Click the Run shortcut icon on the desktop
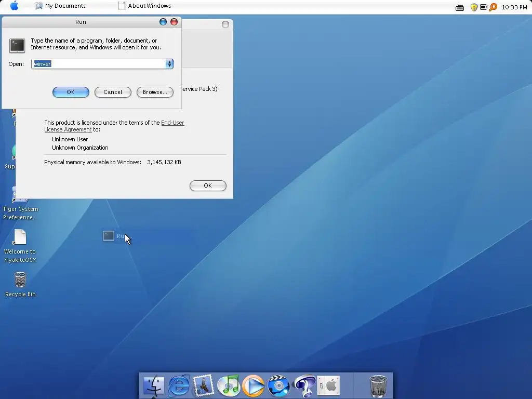The width and height of the screenshot is (532, 399). point(109,236)
